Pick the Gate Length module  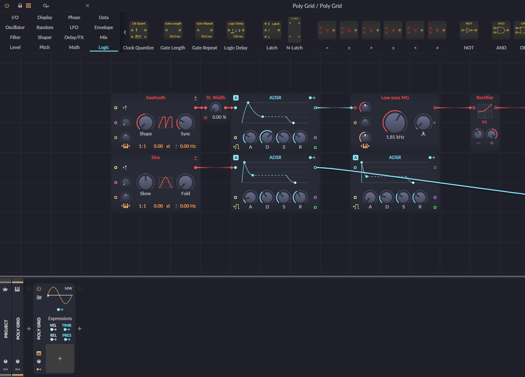[173, 31]
